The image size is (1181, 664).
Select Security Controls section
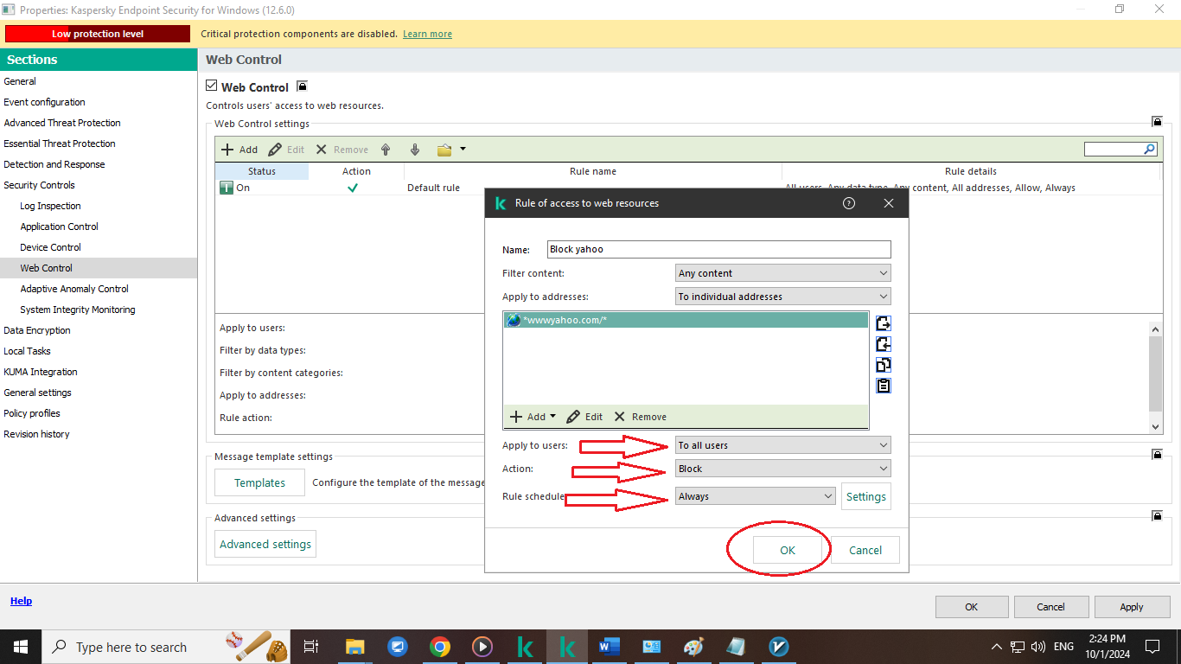pyautogui.click(x=39, y=185)
